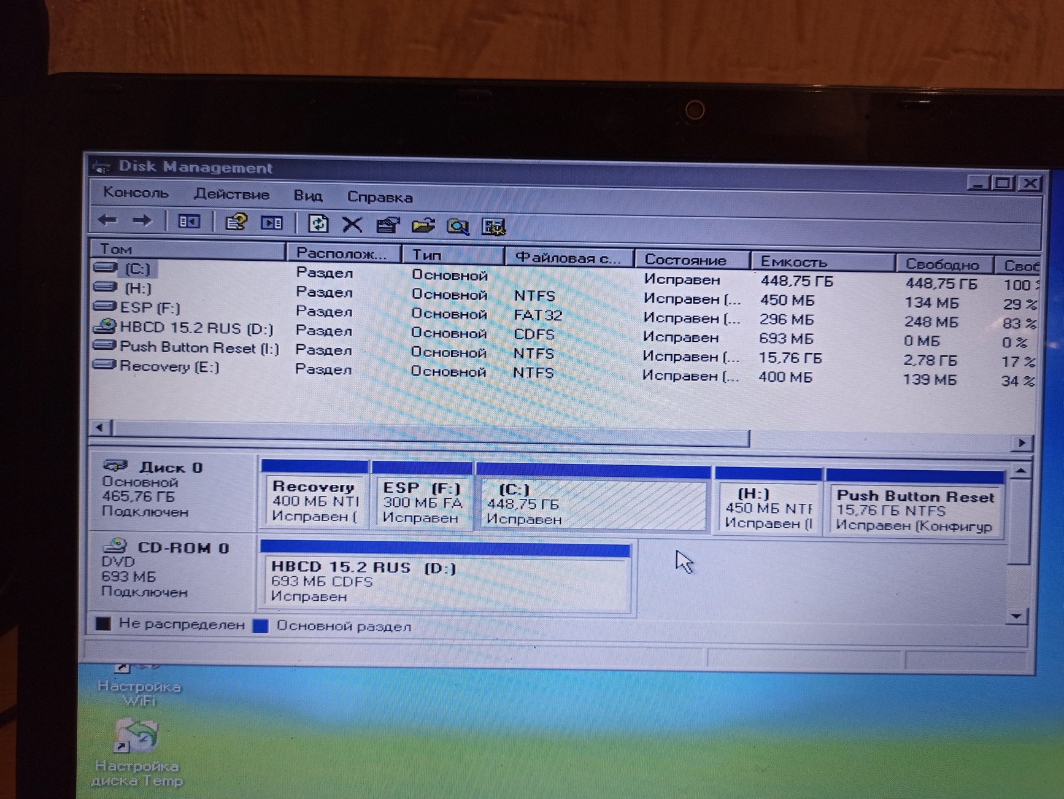Click the blue Основной раздел legend swatch
Screen dimensions: 1064x799
[x=261, y=625]
